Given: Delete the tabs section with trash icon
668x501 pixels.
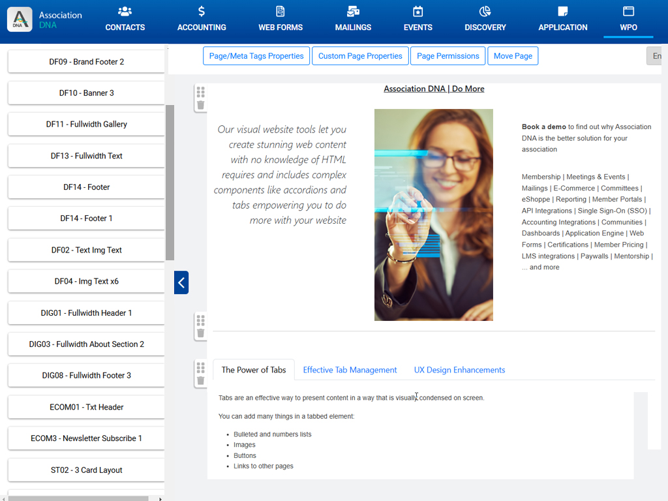Looking at the screenshot, I should 201,380.
